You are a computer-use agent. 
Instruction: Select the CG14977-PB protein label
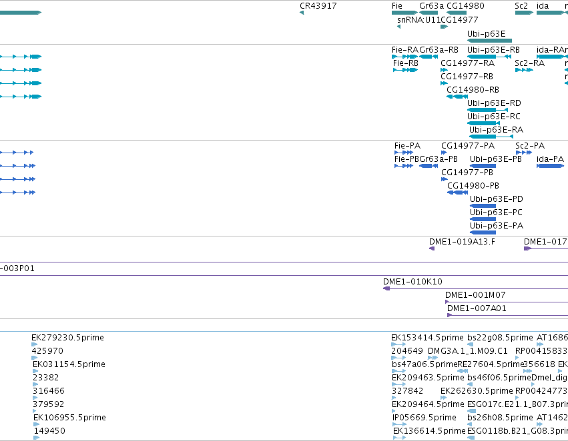coord(467,173)
